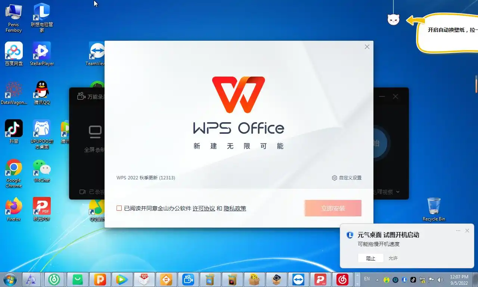
Task: Click the green shopping bag taskbar icon
Action: [77, 280]
